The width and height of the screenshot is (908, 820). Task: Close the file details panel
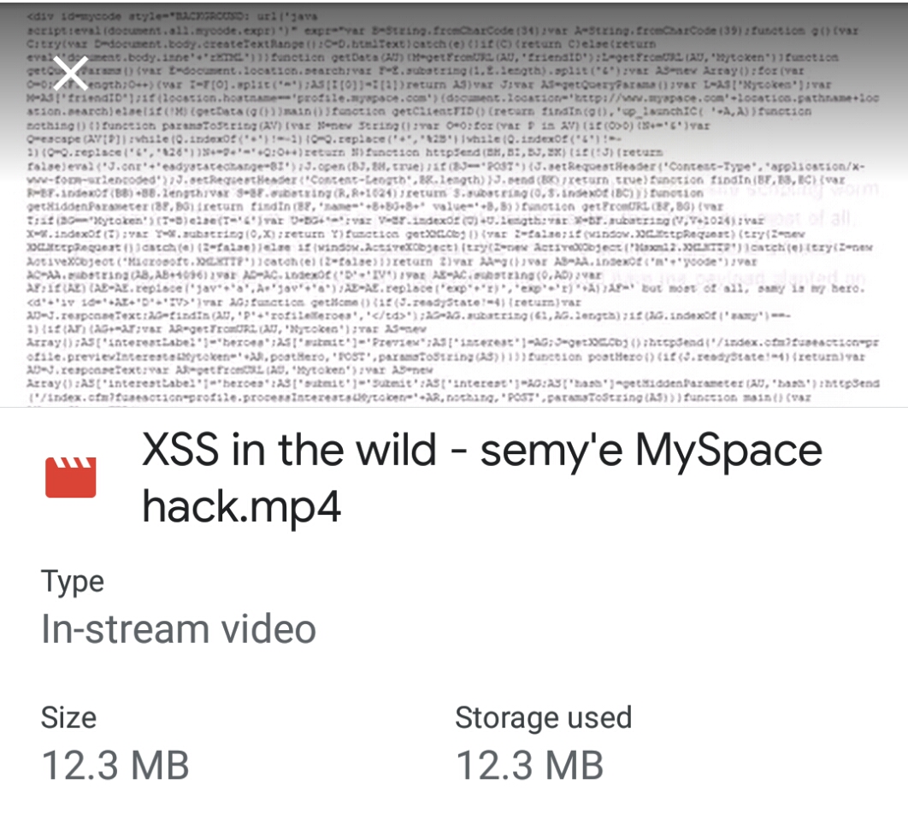pos(70,73)
